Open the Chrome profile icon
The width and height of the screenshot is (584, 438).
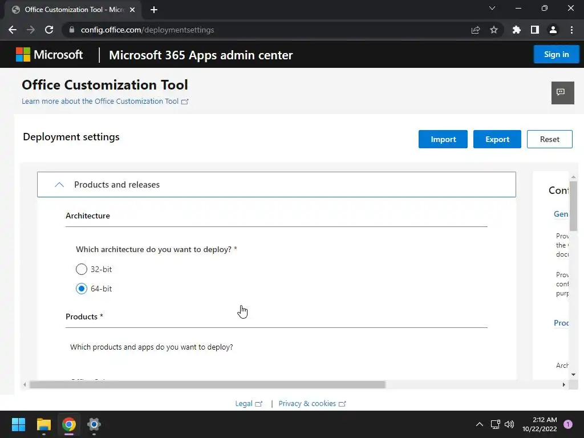click(553, 30)
